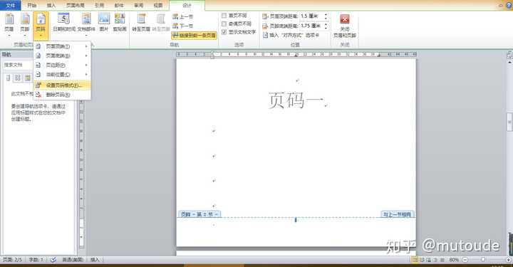
Task: Increase footer-from-bottom distance with spinner
Action: click(326, 24)
